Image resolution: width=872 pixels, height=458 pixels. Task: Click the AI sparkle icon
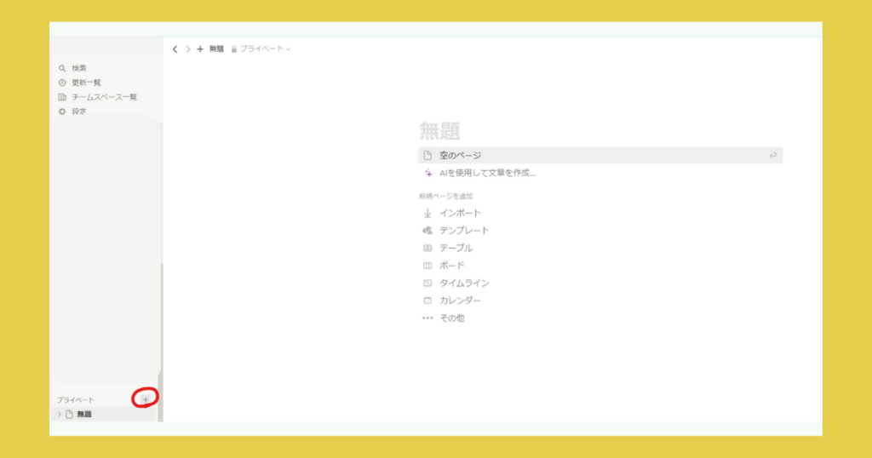pos(428,173)
